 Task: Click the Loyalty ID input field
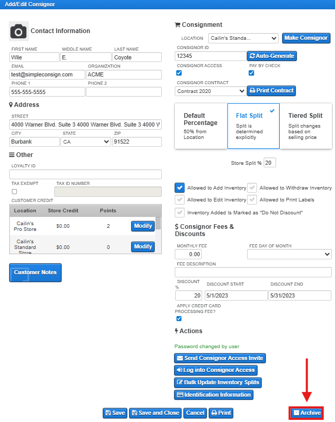[x=85, y=175]
